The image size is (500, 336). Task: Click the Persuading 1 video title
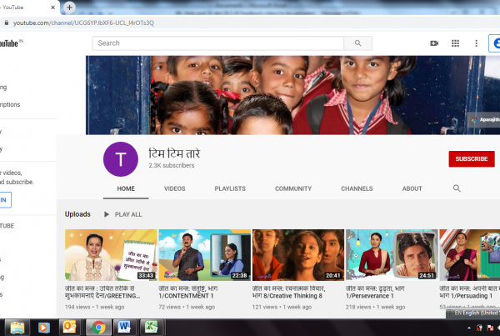[x=469, y=292]
